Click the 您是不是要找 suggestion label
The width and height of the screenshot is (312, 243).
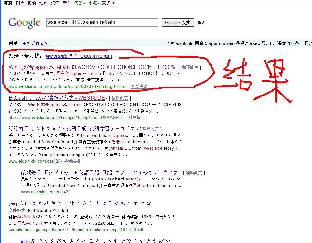pyautogui.click(x=25, y=56)
